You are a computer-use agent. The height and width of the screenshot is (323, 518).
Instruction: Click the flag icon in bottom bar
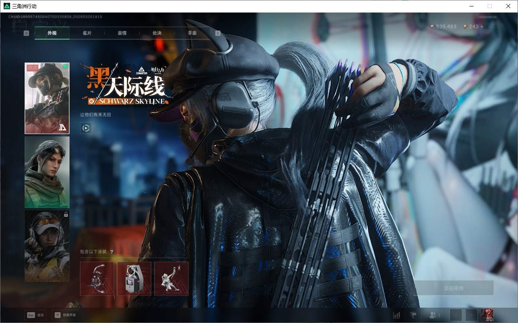pos(413,315)
